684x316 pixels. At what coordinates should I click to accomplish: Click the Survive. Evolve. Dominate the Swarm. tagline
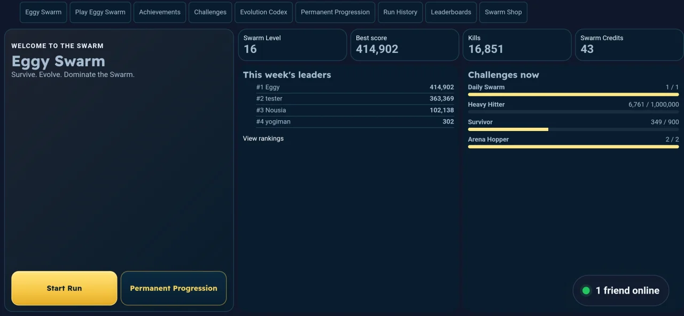coord(73,75)
